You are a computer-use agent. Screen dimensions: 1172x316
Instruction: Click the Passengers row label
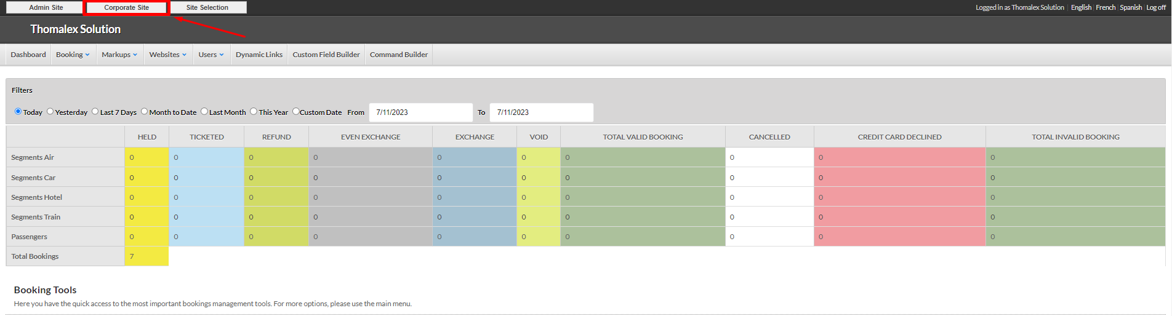tap(29, 237)
